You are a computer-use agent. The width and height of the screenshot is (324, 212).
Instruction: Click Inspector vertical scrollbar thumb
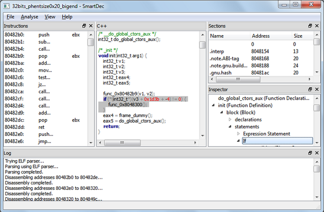[x=317, y=107]
